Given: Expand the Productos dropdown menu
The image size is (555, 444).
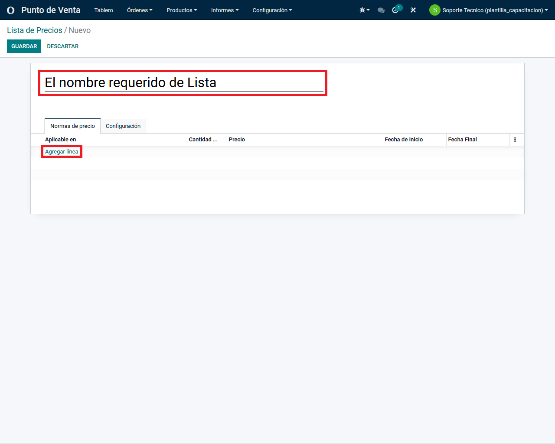Looking at the screenshot, I should coord(181,10).
